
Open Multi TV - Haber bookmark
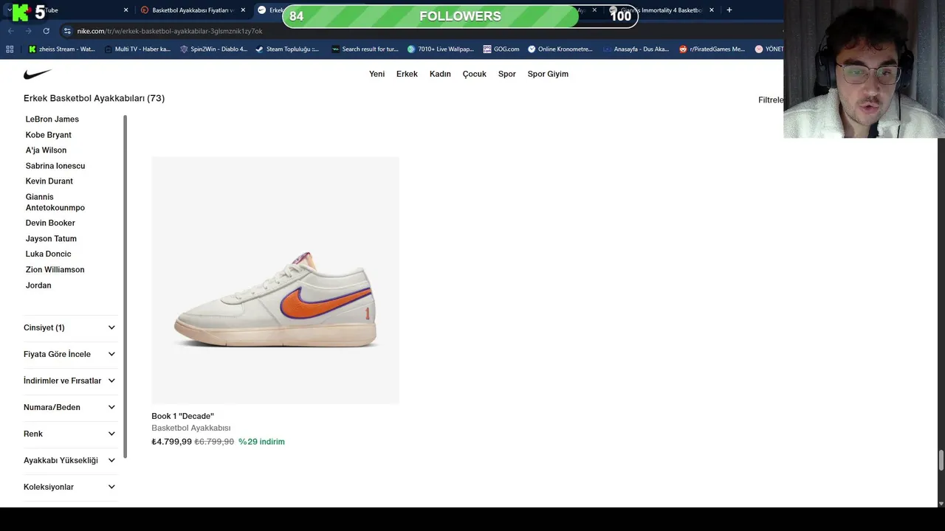tap(137, 49)
